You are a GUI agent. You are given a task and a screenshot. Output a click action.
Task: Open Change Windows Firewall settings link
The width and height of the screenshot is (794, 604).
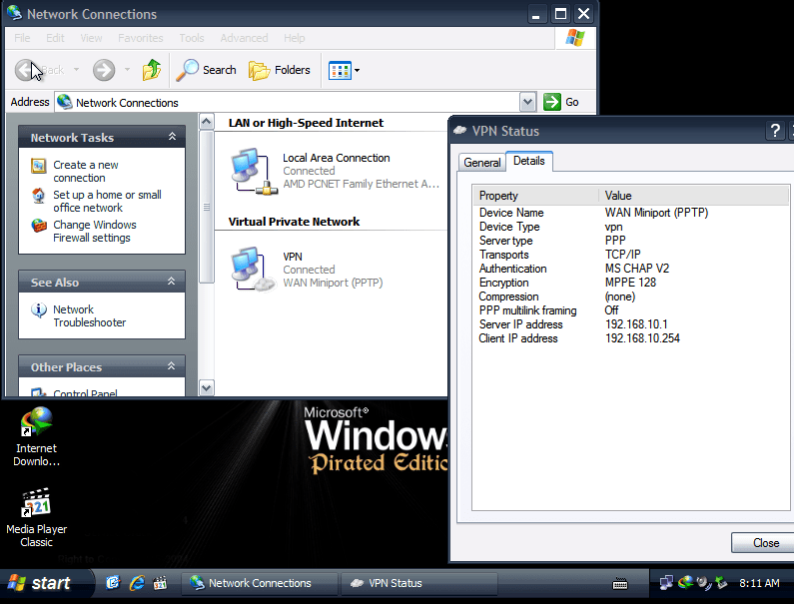(95, 231)
